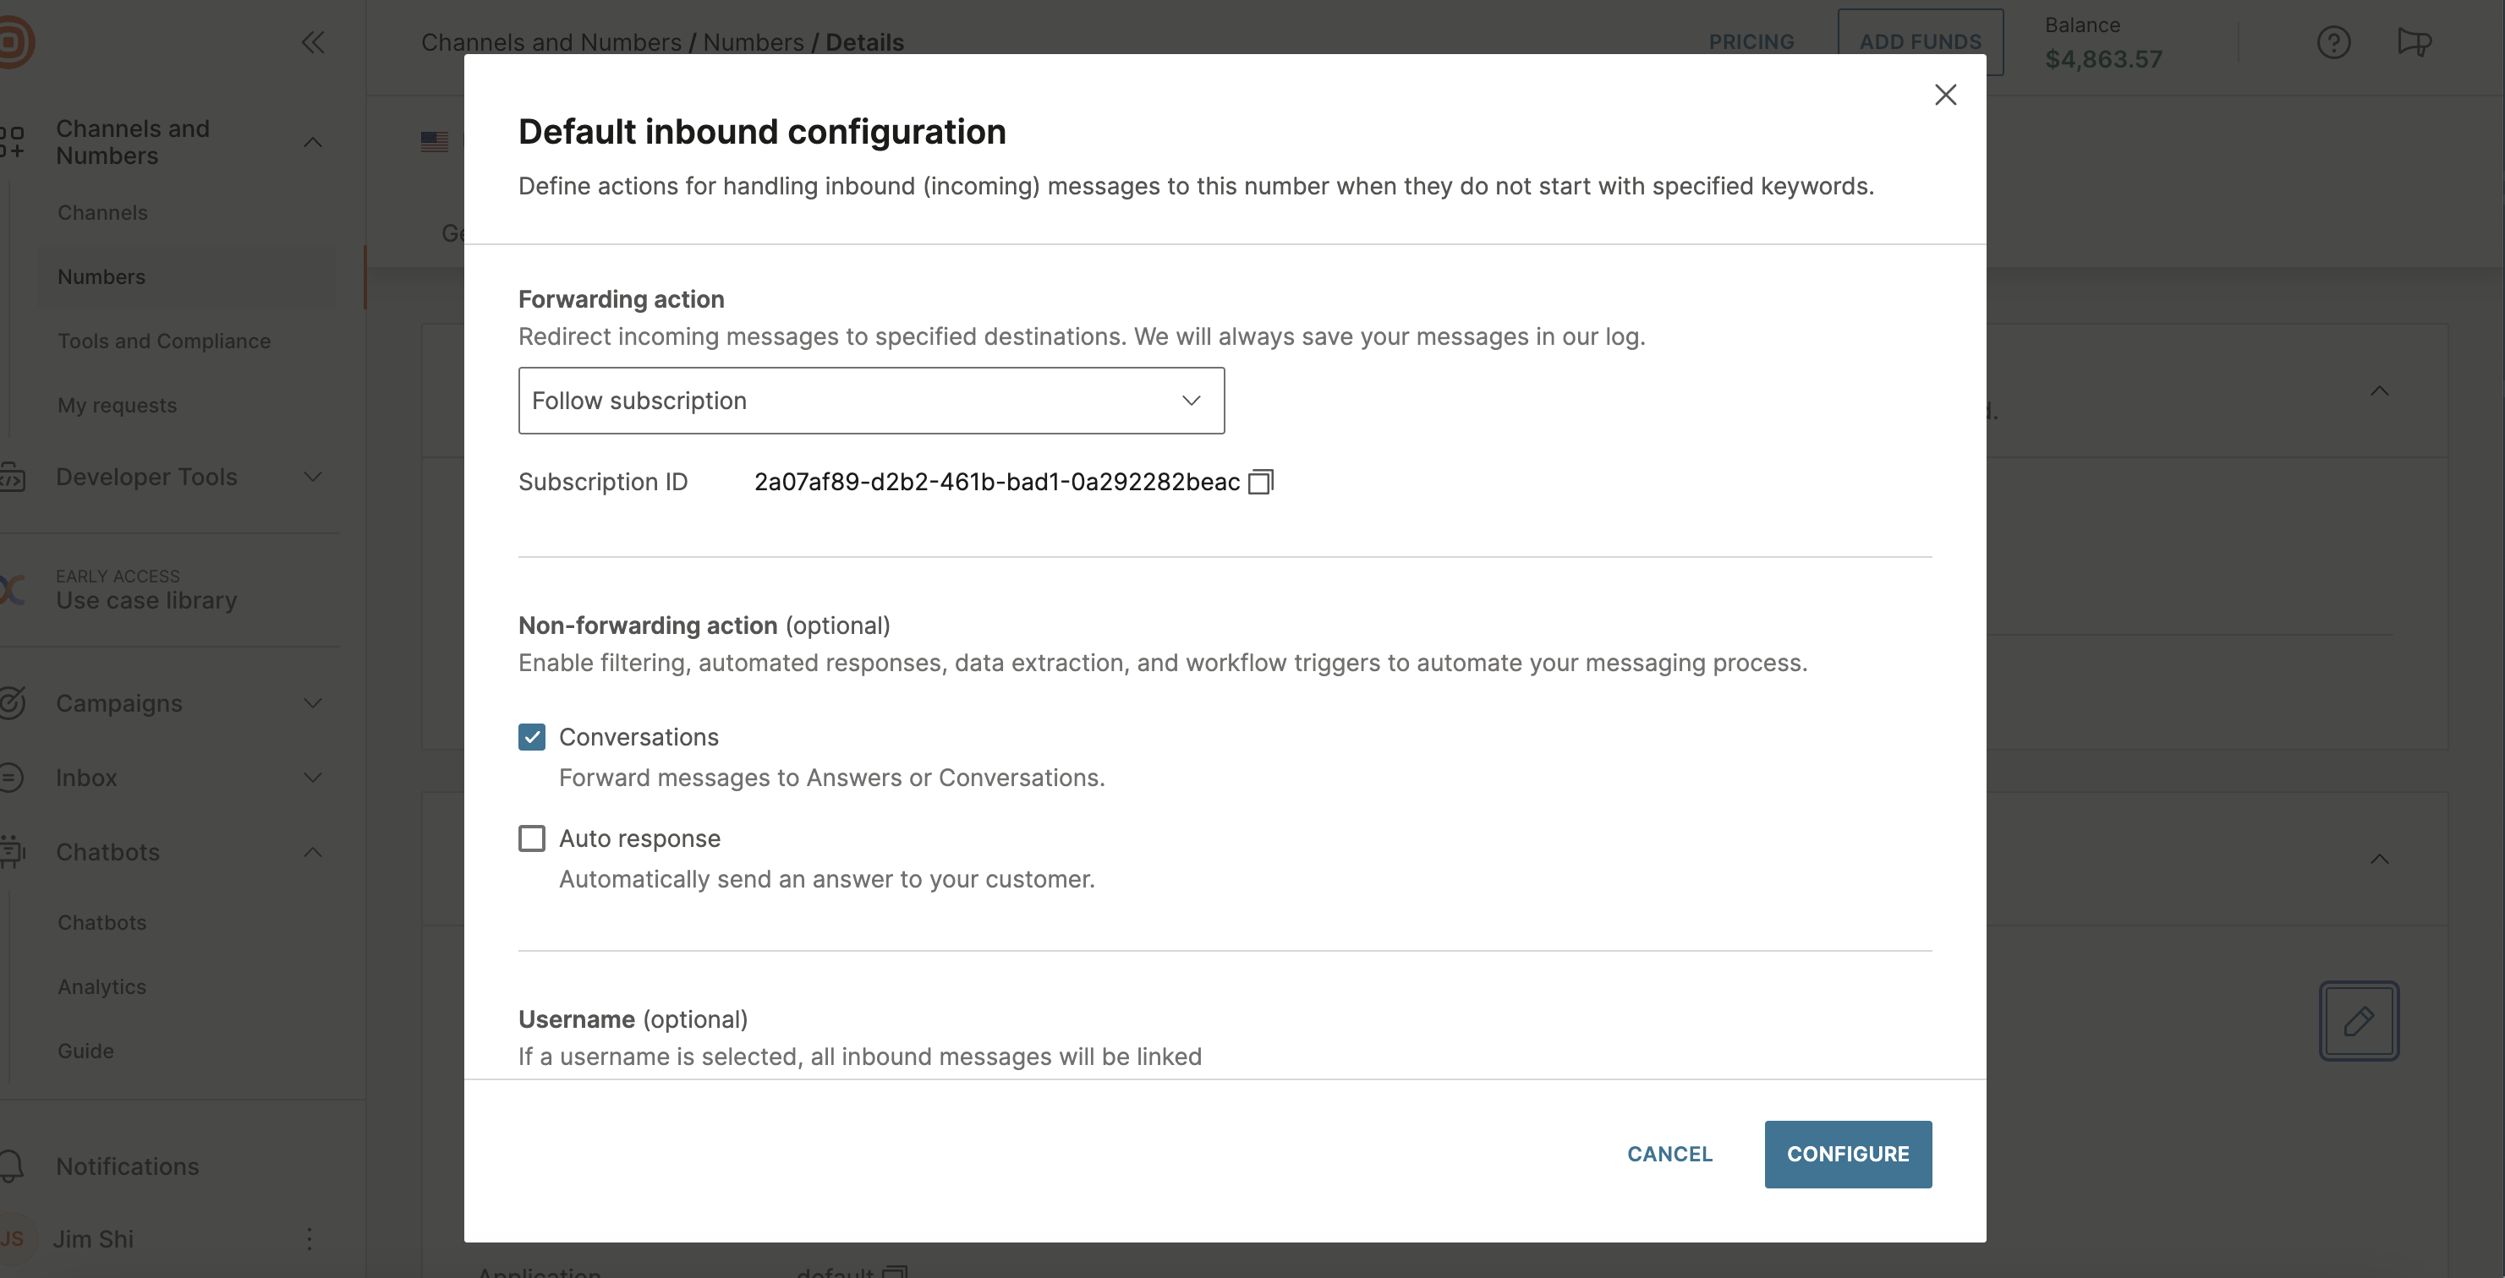Go to Tools and Compliance
Viewport: 2505px width, 1278px height.
tap(163, 341)
